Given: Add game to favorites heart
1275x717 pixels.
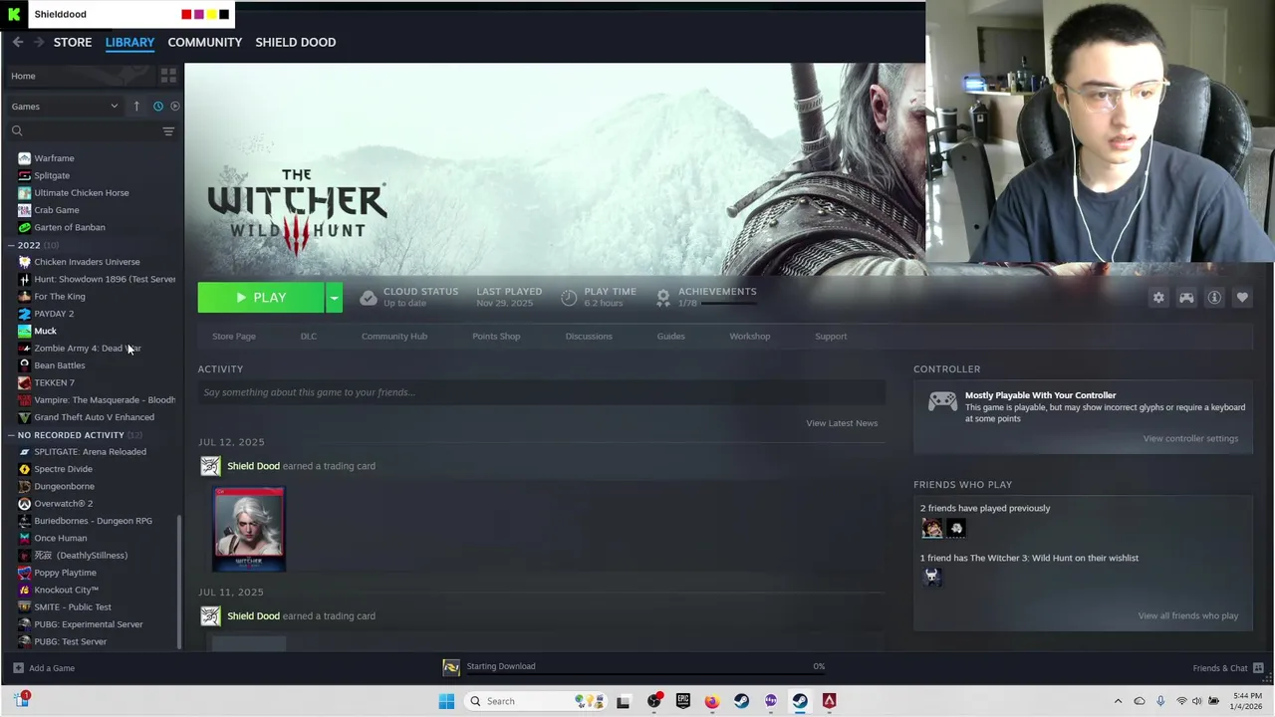Looking at the screenshot, I should [1242, 298].
